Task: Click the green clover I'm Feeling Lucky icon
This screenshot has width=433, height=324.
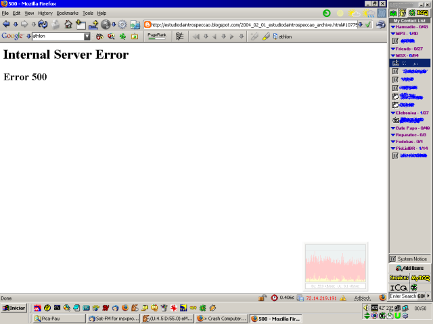Action: pyautogui.click(x=122, y=36)
